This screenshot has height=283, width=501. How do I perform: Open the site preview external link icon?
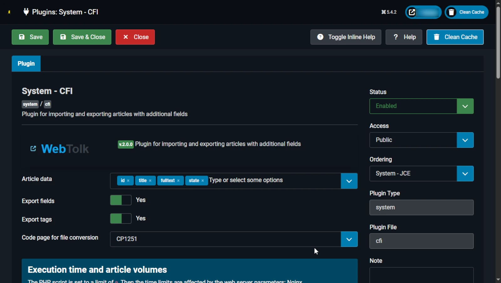tap(412, 12)
